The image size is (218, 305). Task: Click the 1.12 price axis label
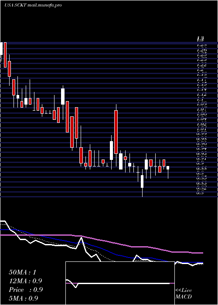point(201,95)
